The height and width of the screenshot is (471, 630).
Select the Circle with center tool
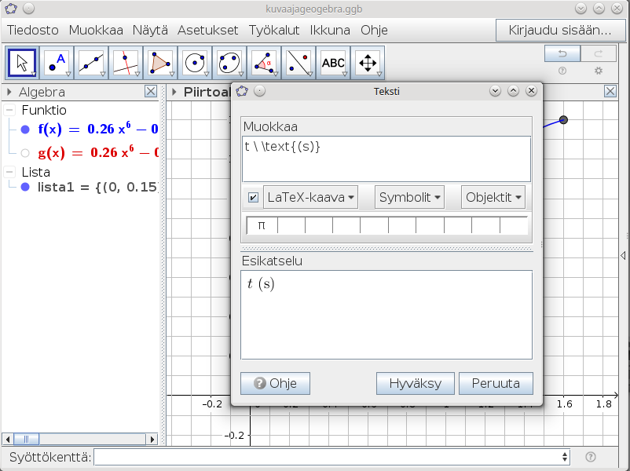[195, 63]
